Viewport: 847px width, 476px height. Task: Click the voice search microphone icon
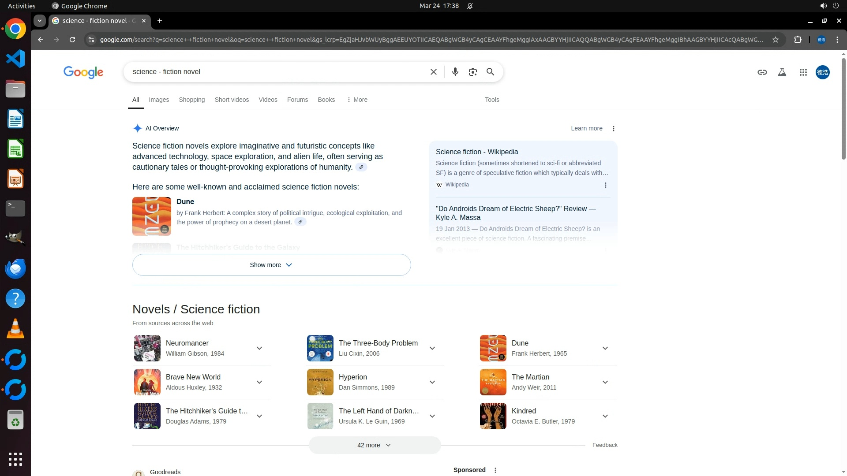click(455, 72)
